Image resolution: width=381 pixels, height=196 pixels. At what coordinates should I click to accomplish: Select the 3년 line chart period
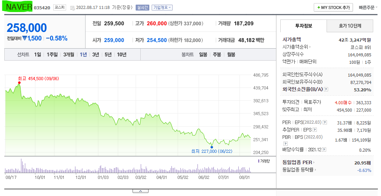96,54
